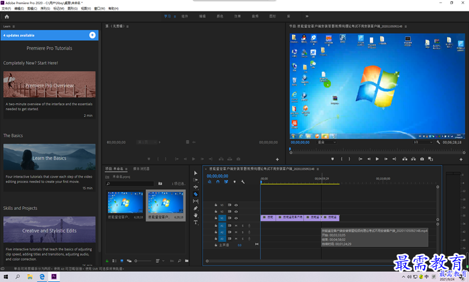The image size is (469, 282).
Task: Open Project panel hamburger menu
Action: [x=127, y=169]
